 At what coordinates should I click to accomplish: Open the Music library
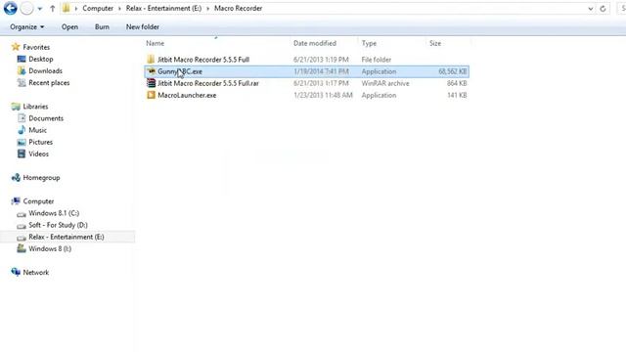coord(37,130)
